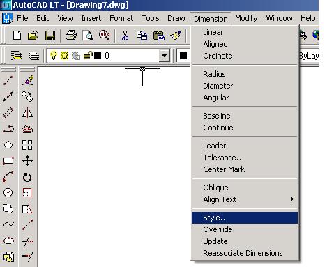Select the Scale tool
Viewport: 327px width, 267px height.
[x=27, y=193]
